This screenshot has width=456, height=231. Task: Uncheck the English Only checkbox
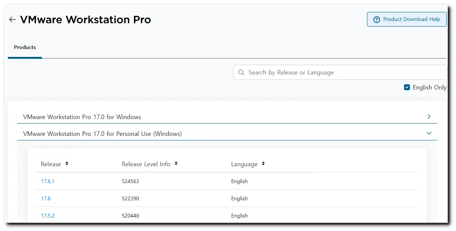[407, 87]
